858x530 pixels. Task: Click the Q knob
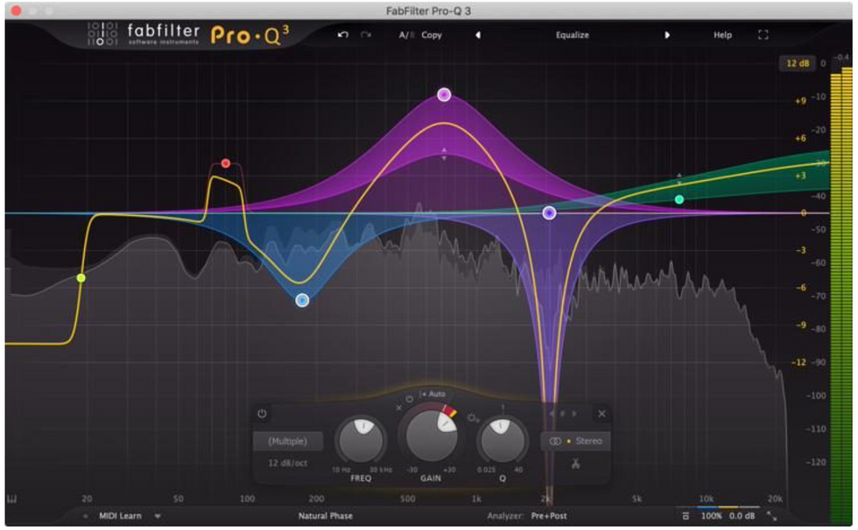coord(502,441)
